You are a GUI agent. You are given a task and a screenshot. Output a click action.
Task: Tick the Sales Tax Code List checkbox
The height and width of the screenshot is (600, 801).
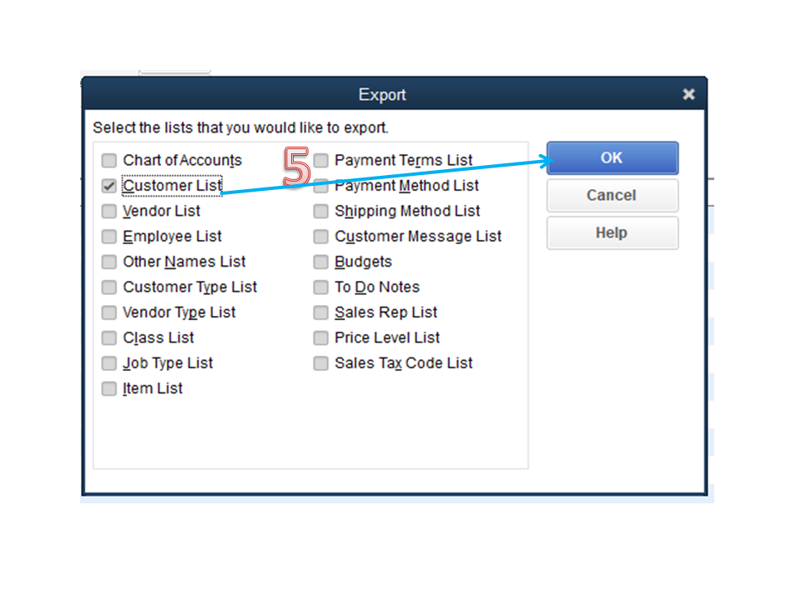321,363
